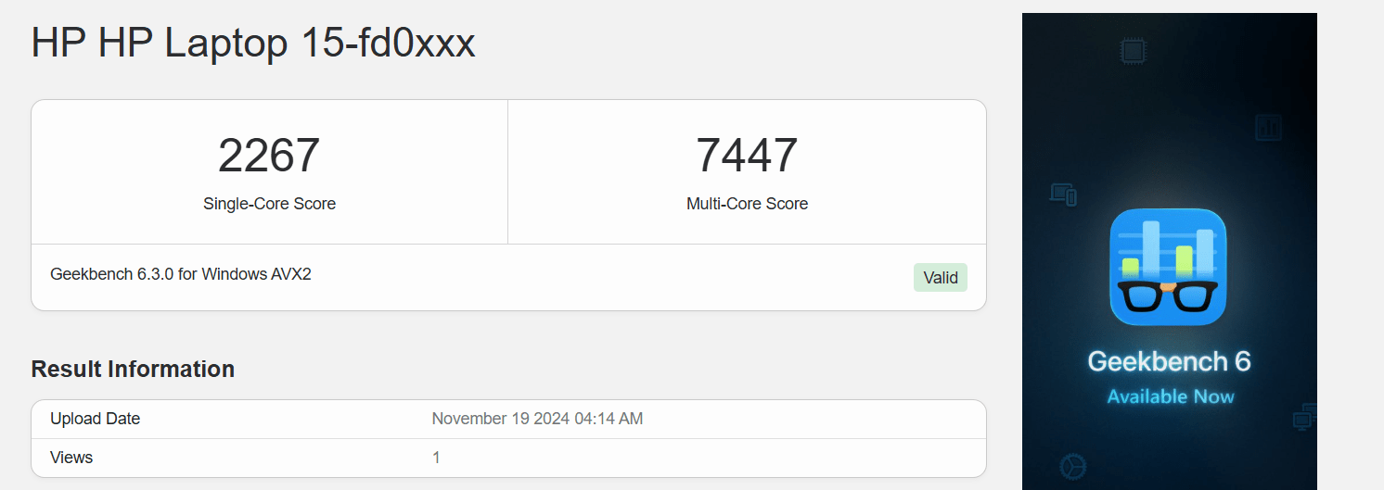Click the views count value 1
Viewport: 1384px width, 490px height.
[x=436, y=458]
